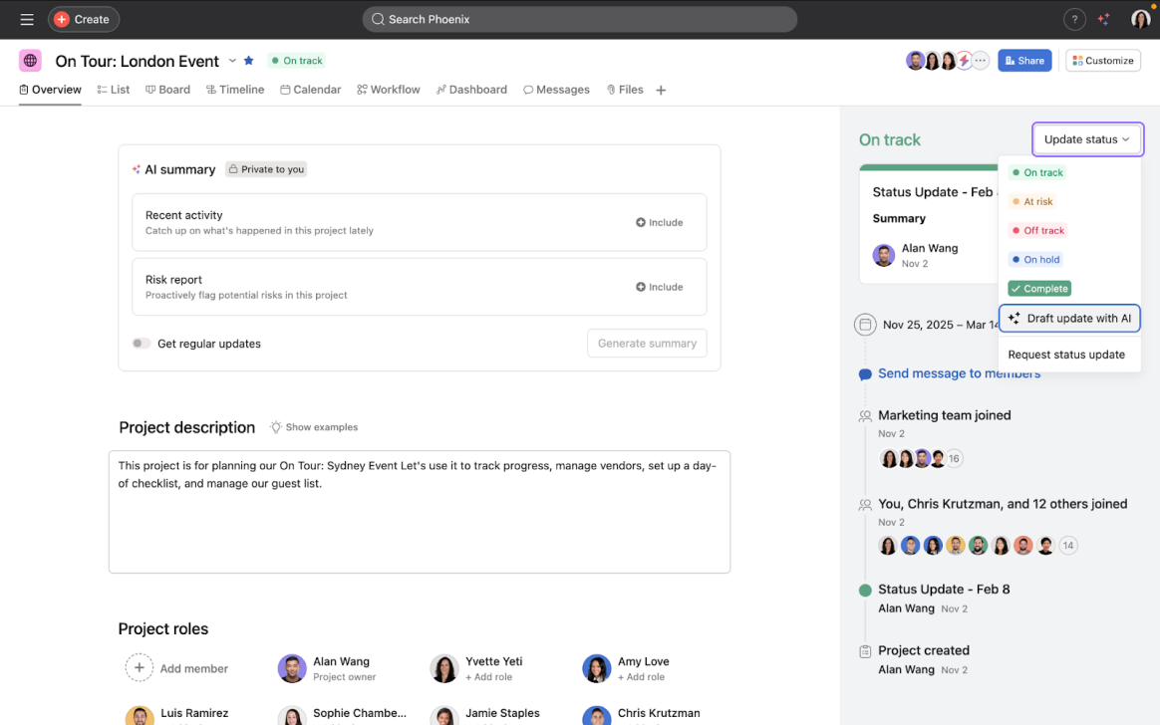This screenshot has height=725, width=1160.
Task: Toggle Get regular updates switch
Action: [142, 344]
